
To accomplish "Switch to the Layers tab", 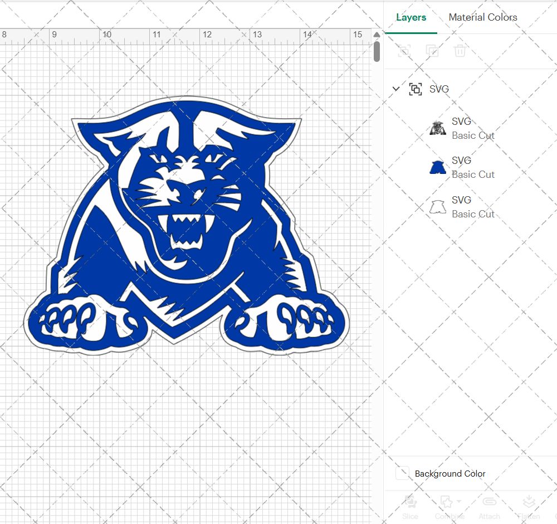I will [411, 17].
